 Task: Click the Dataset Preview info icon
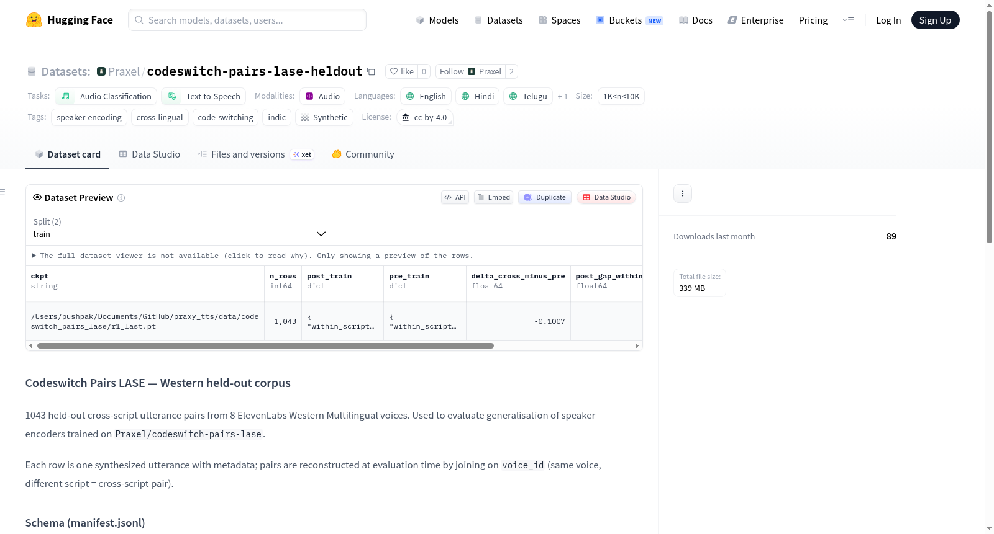pos(121,198)
